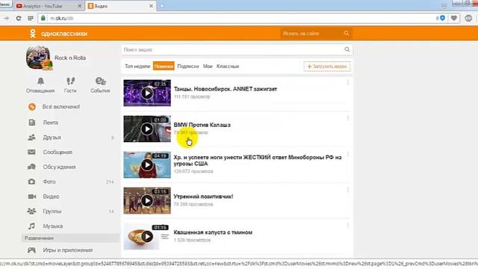Open options menu for BMW Против Калаша video
Screen dimensions: 478x269
(348, 118)
